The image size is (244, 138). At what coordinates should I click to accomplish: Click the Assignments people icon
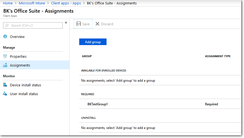pyautogui.click(x=5, y=65)
